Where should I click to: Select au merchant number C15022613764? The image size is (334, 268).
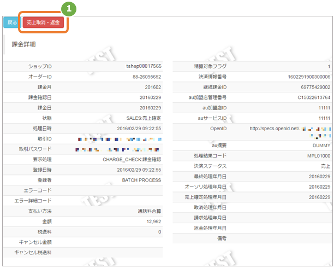314,97
